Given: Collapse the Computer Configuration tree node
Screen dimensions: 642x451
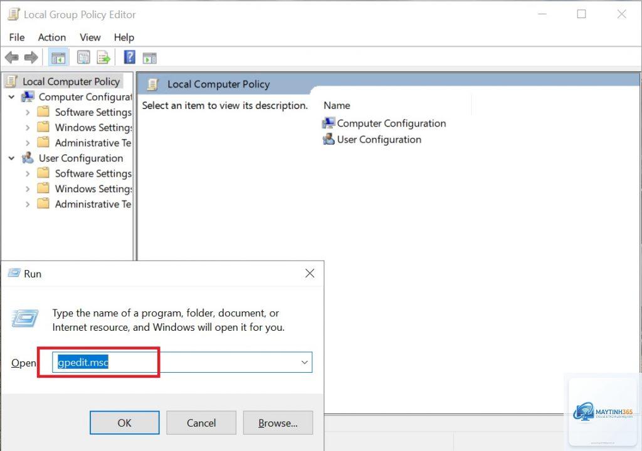Looking at the screenshot, I should (11, 97).
